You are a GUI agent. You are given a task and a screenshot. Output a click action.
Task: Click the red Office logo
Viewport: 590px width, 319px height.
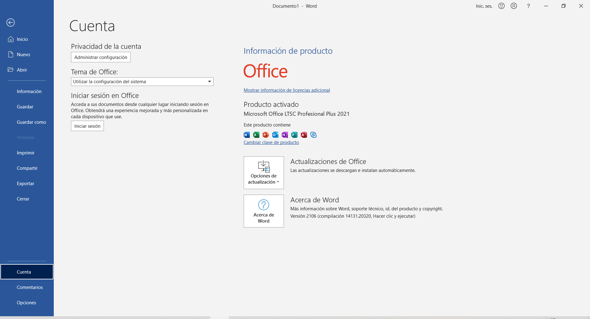(265, 71)
